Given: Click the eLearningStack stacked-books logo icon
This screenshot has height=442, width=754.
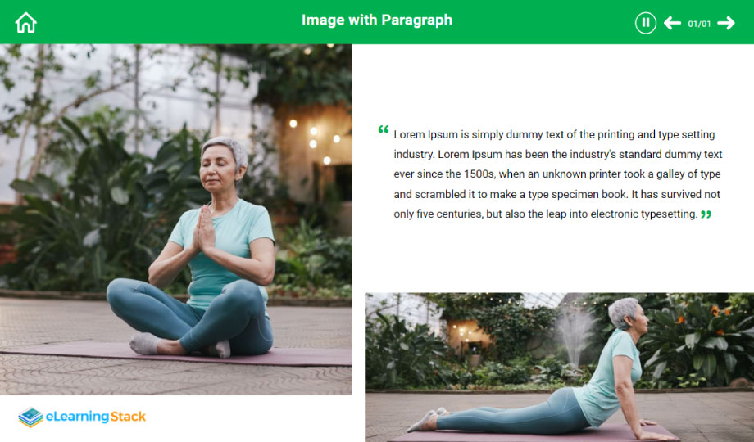Looking at the screenshot, I should click(31, 417).
